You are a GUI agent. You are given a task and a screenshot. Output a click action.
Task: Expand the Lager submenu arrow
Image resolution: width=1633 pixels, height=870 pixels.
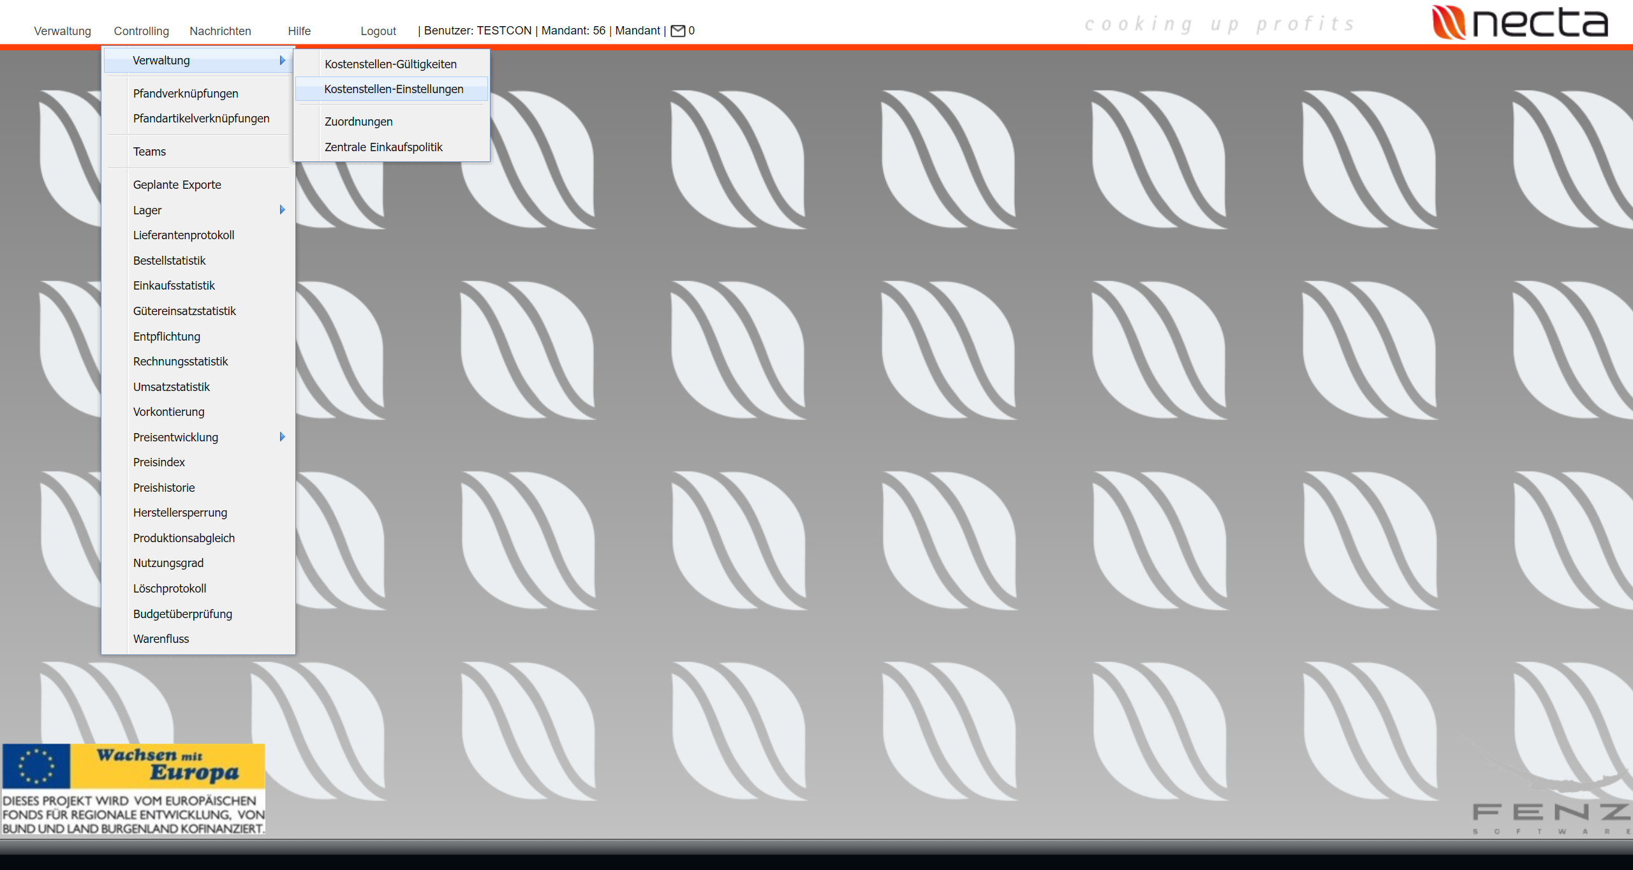click(282, 210)
